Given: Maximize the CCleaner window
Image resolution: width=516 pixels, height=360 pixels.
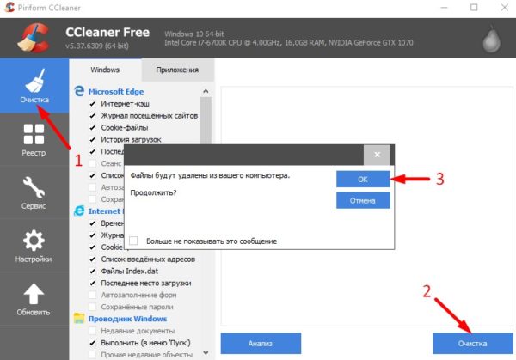Looking at the screenshot, I should [x=474, y=7].
